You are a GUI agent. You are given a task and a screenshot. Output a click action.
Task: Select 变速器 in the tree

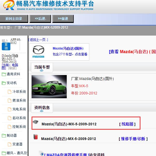click(x=17, y=144)
